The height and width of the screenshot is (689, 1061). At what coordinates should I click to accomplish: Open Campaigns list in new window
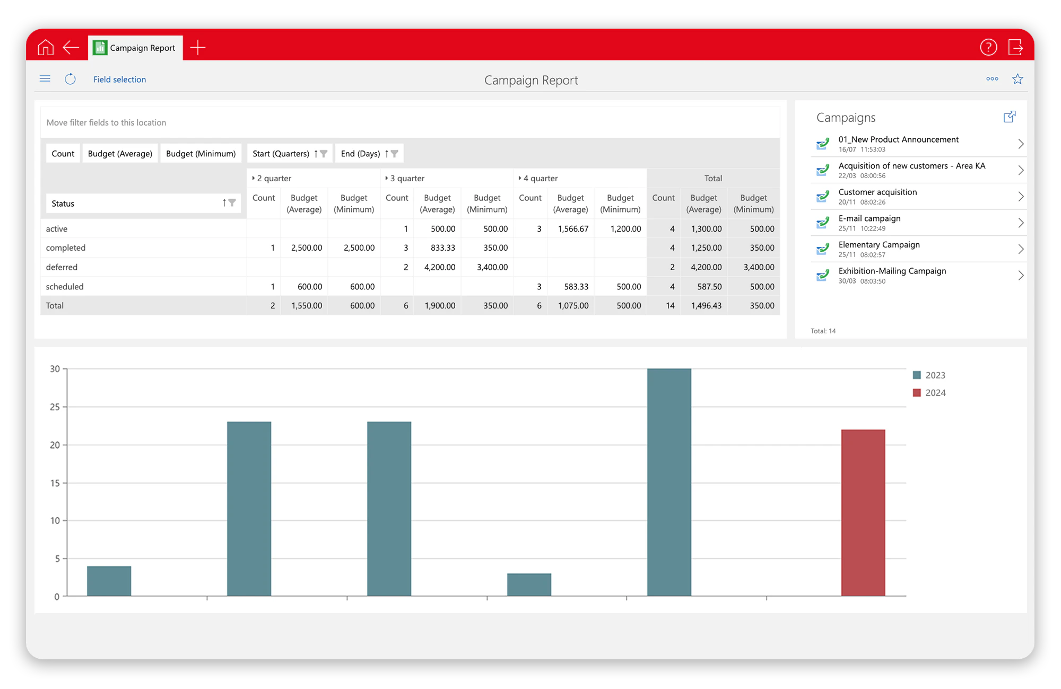point(1009,117)
